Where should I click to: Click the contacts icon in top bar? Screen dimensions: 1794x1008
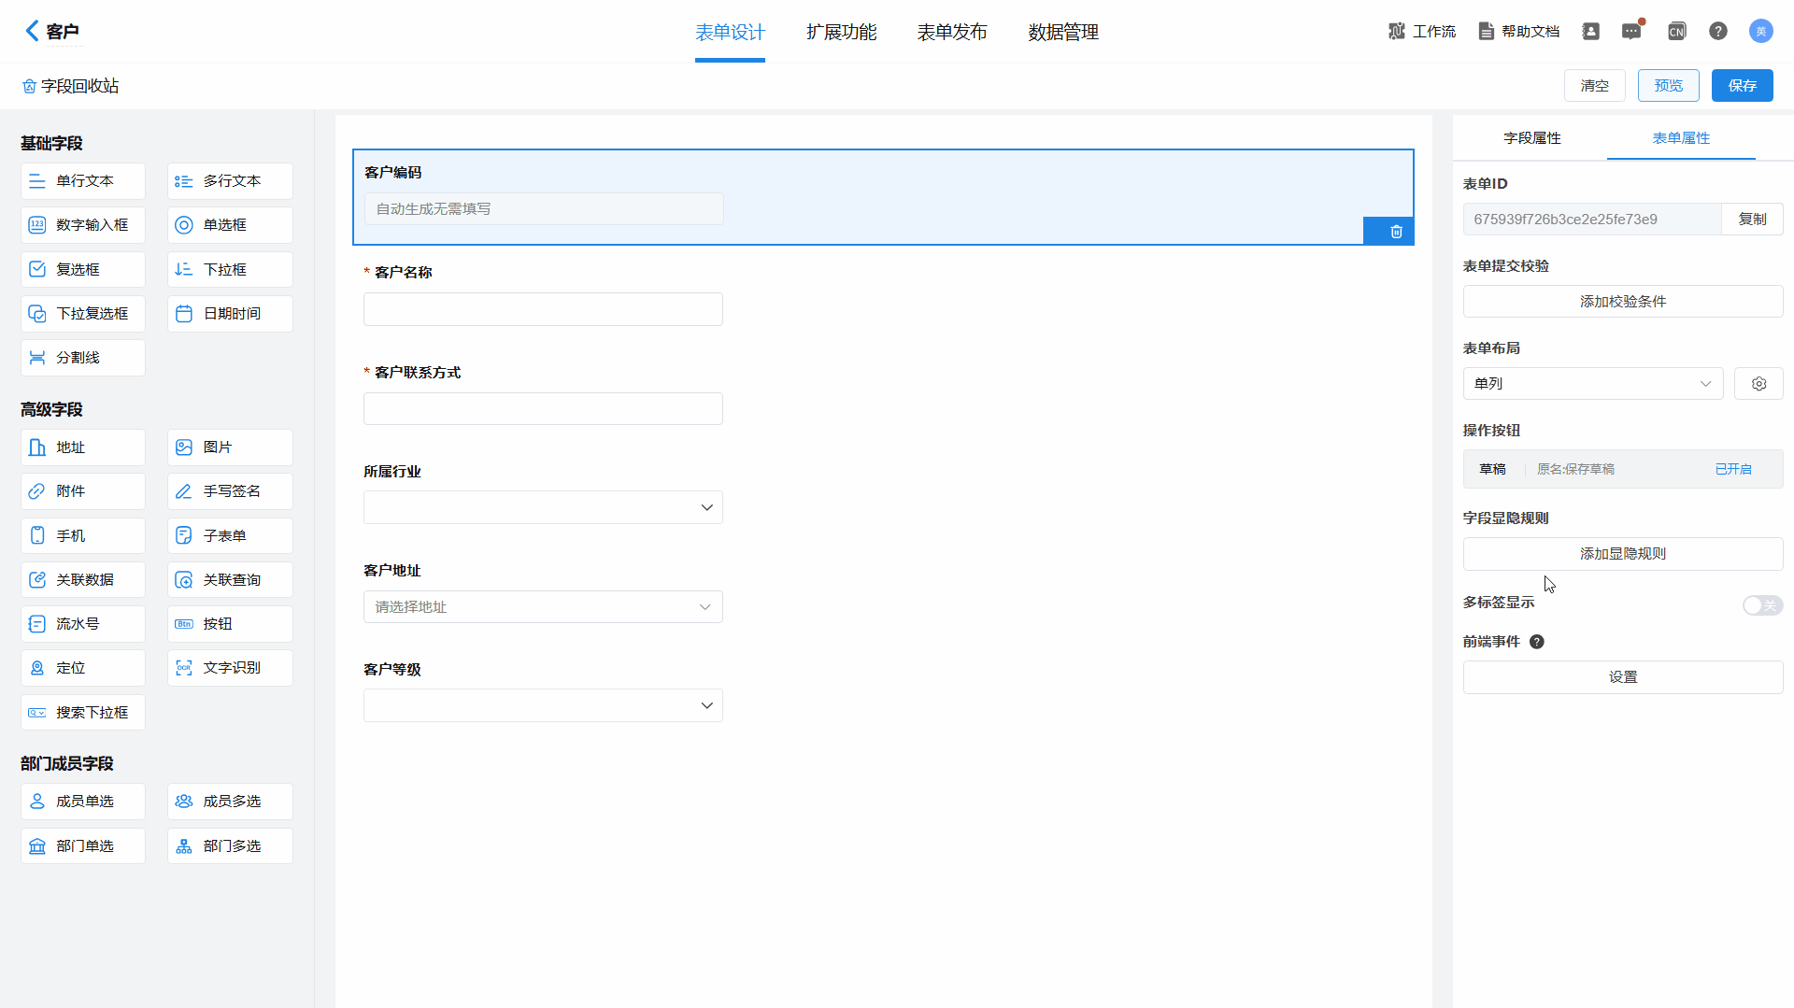(1590, 32)
